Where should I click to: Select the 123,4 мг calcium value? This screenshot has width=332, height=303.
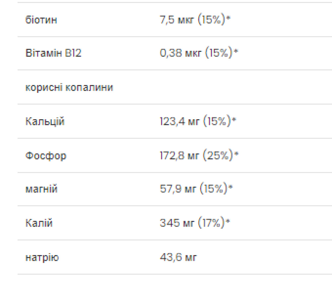pyautogui.click(x=179, y=122)
